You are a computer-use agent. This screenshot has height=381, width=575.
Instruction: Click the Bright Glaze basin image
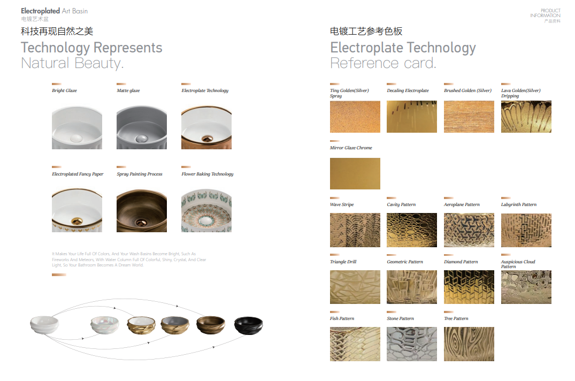pyautogui.click(x=77, y=127)
